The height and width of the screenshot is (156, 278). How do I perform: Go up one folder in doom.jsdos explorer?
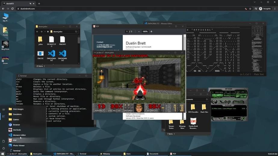point(48,32)
